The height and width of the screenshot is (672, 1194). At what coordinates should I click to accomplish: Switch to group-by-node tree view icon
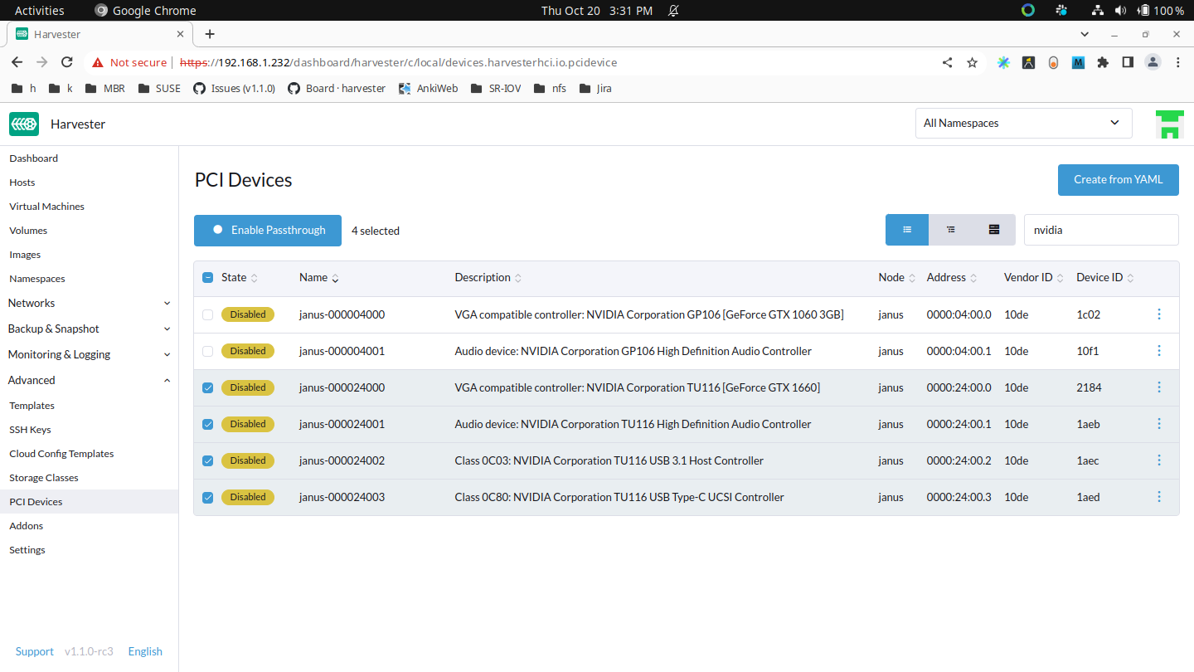[950, 230]
